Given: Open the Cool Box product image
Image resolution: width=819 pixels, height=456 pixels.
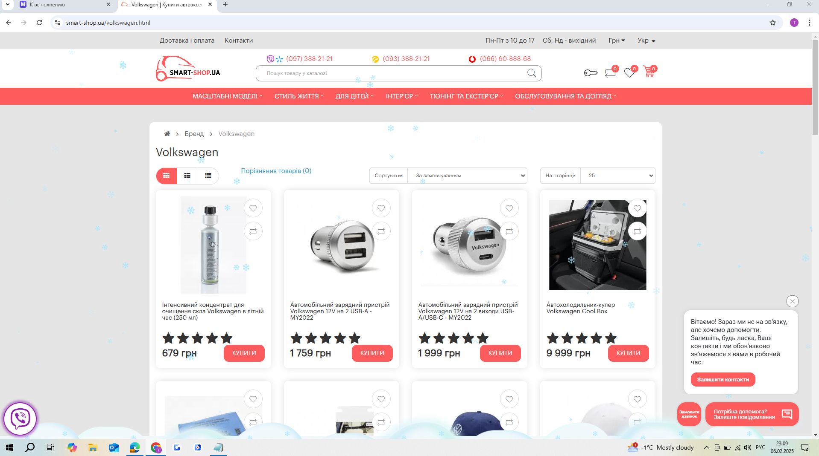Looking at the screenshot, I should pos(597,245).
